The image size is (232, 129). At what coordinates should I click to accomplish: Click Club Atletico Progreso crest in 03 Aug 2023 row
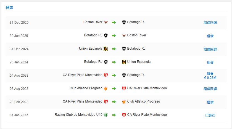(x=106, y=88)
